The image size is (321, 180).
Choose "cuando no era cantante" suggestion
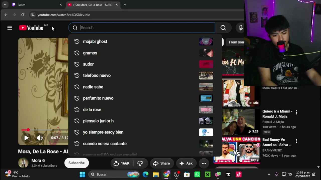click(x=145, y=144)
